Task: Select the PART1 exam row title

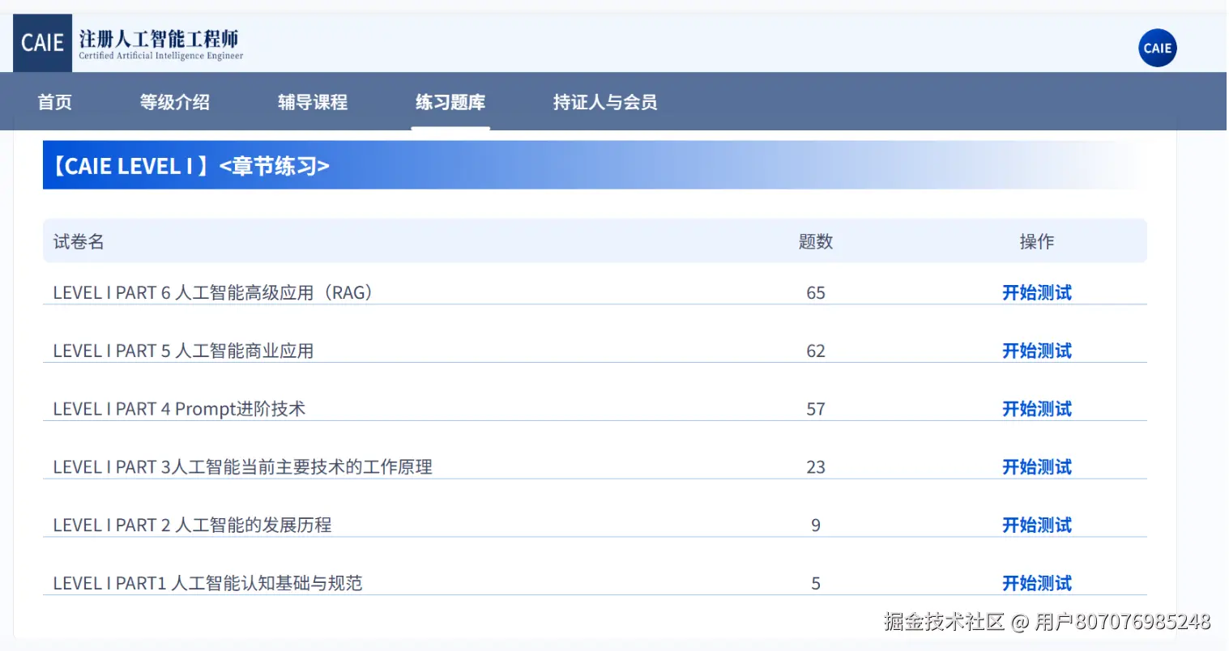Action: [x=208, y=583]
